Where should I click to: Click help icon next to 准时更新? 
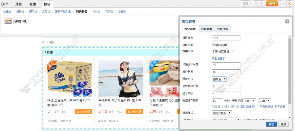point(253,107)
